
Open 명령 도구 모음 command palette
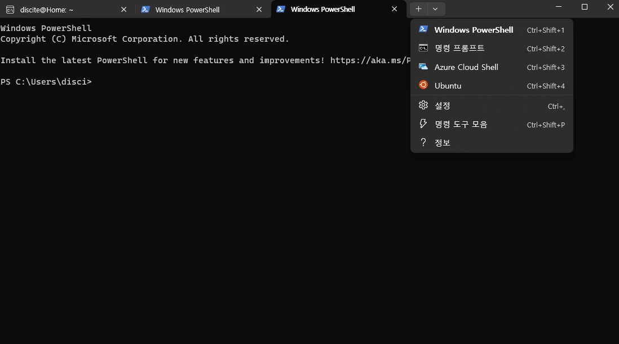tap(492, 124)
